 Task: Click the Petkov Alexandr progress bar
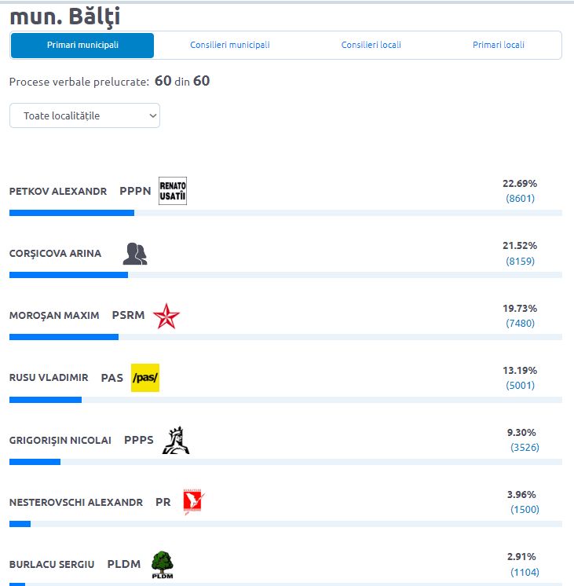(286, 213)
